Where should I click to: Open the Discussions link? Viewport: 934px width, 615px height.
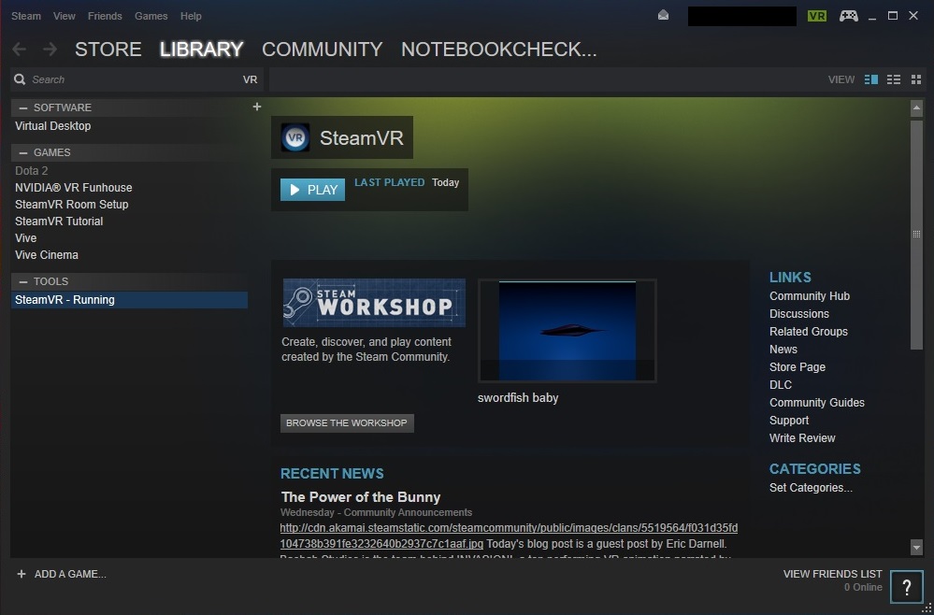[799, 314]
